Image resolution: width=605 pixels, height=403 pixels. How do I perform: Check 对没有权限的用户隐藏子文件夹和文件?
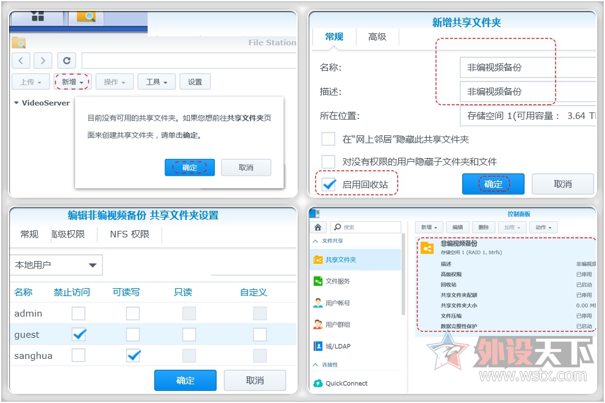(329, 161)
